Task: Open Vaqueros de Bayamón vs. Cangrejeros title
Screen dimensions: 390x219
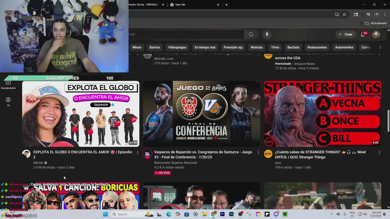Action: (203, 155)
